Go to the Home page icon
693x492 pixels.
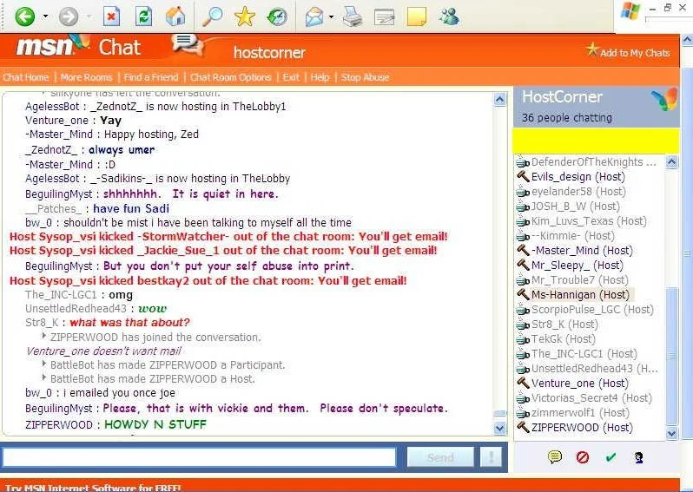pyautogui.click(x=175, y=16)
